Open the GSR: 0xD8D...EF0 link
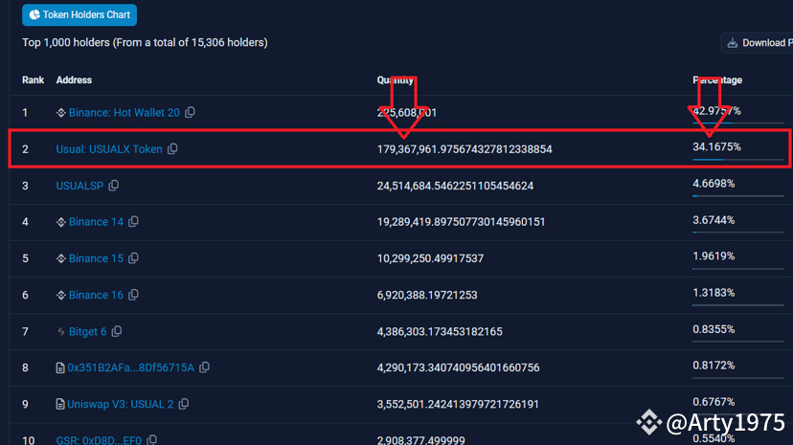Viewport: 793px width, 445px height. coord(99,440)
